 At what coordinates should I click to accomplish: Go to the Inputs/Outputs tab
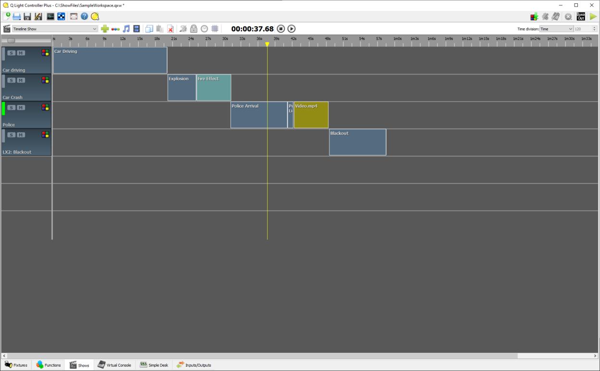click(x=194, y=365)
